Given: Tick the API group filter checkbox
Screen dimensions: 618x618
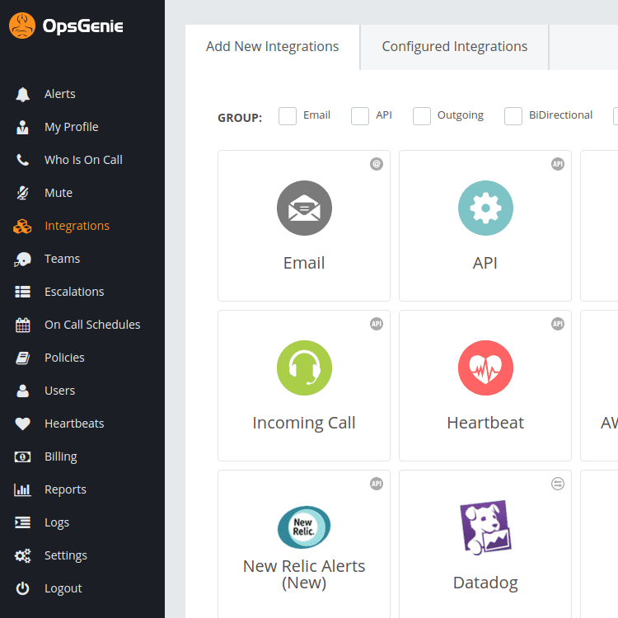Looking at the screenshot, I should (x=360, y=116).
